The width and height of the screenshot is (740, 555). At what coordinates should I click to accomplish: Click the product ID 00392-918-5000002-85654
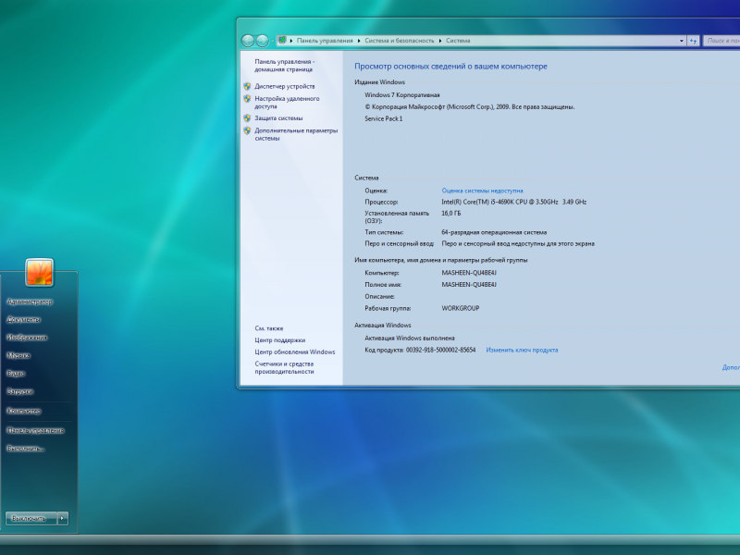pos(441,351)
